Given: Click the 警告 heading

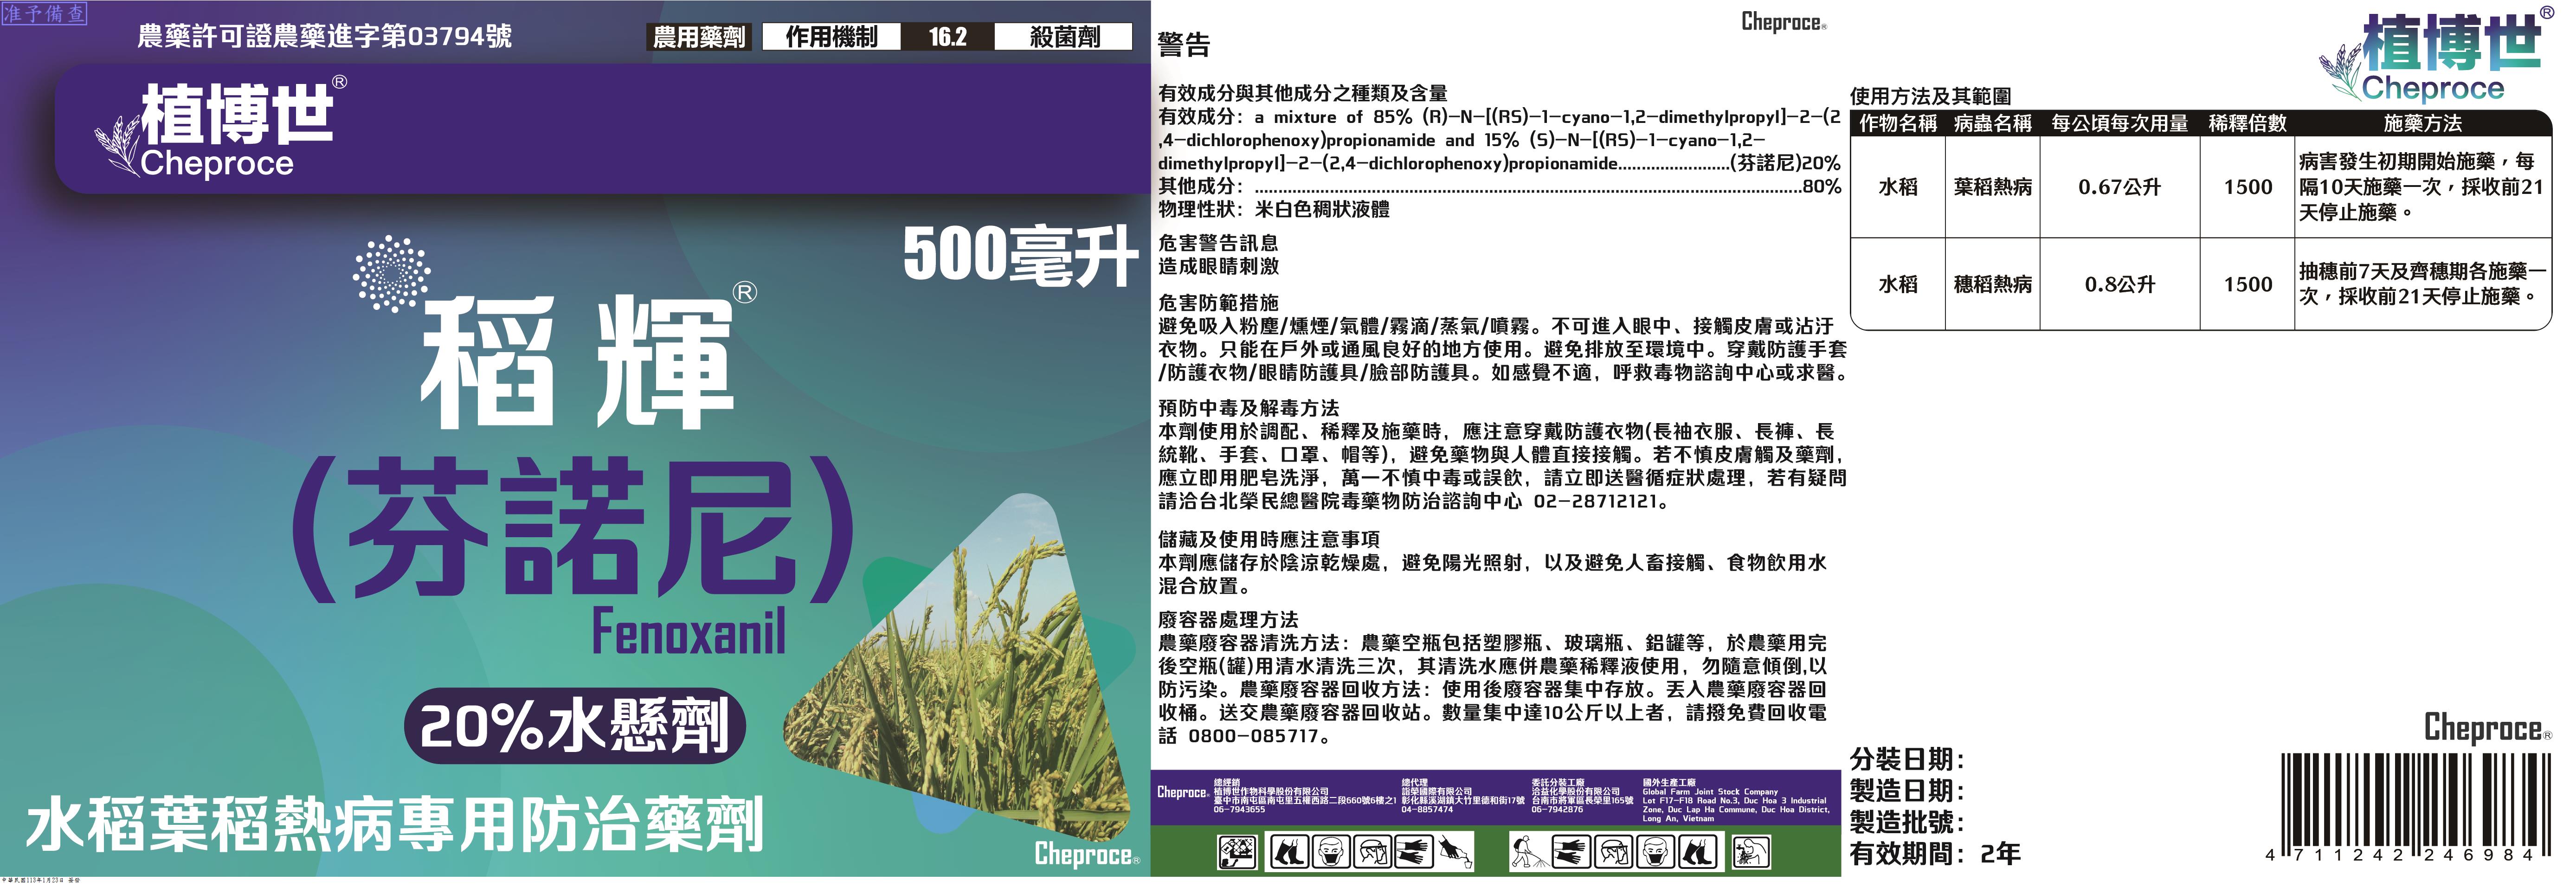Looking at the screenshot, I should coord(1183,45).
